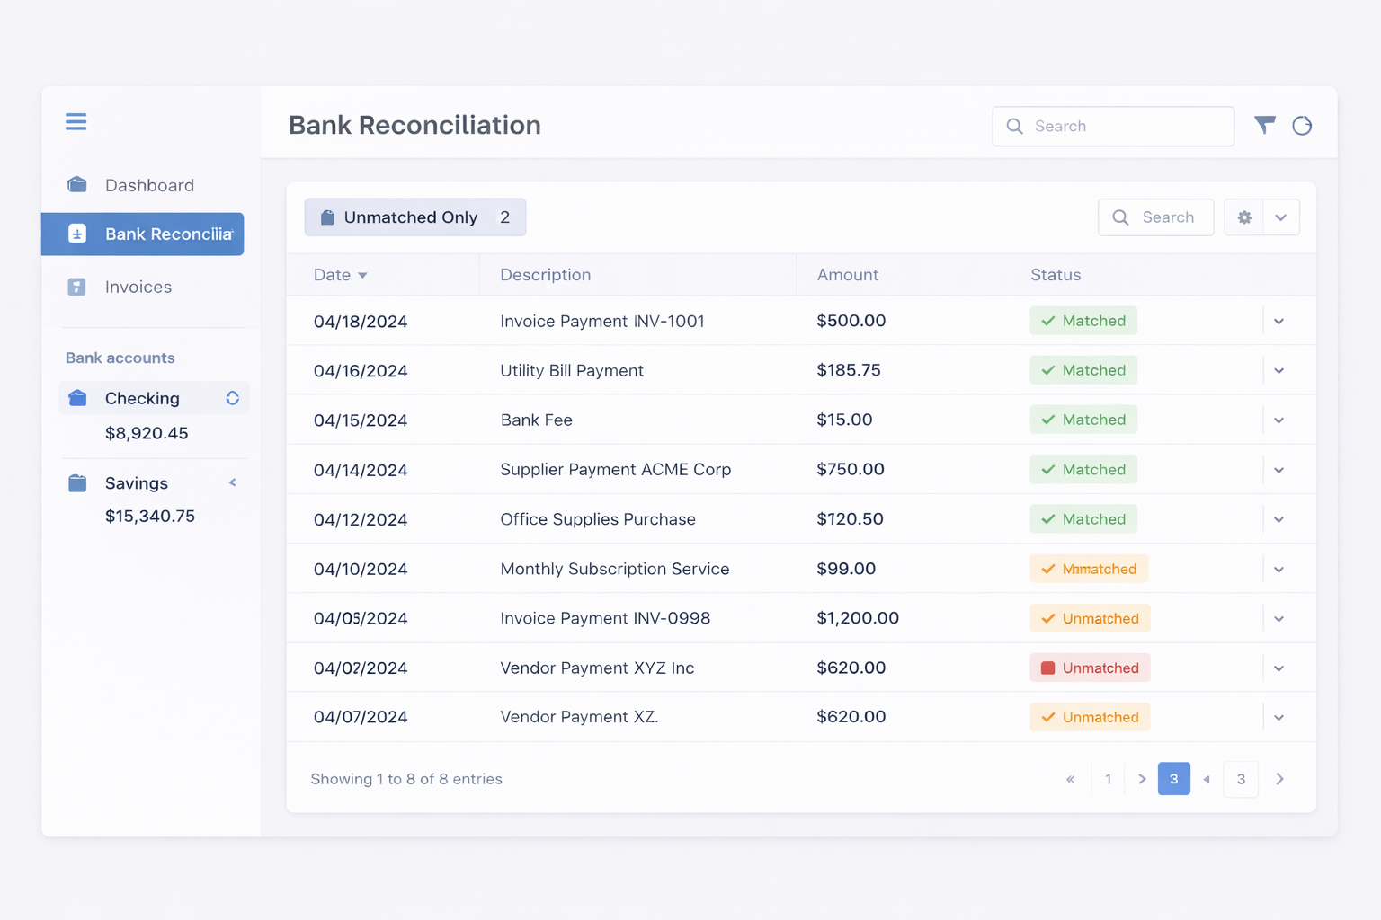
Task: Select the Bank accounts Checking entry
Action: pos(141,398)
